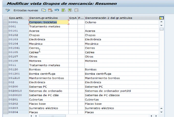Click the scroll down arrow below top arrow
This screenshot has height=117, width=174.
pos(161,25)
